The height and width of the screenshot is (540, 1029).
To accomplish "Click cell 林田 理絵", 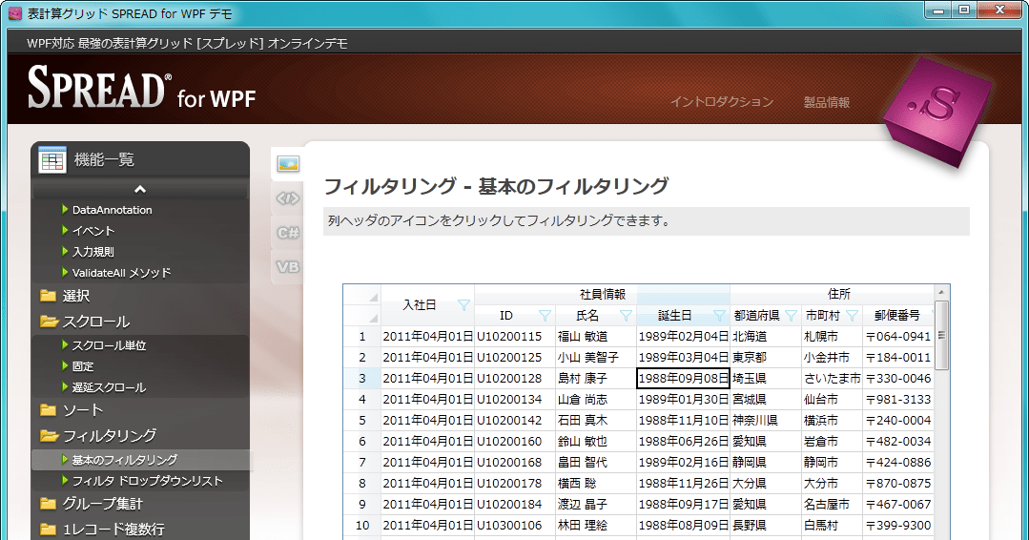I will coord(596,526).
